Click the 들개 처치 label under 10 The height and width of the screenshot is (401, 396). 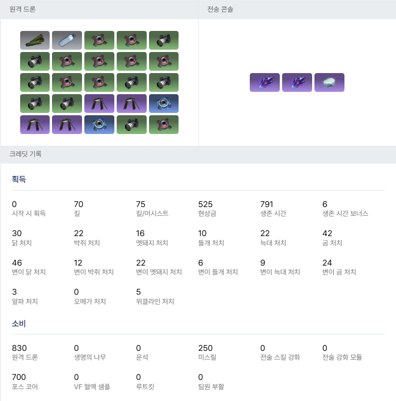click(x=211, y=243)
